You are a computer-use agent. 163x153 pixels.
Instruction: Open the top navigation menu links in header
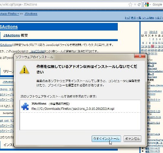[x=144, y=18]
